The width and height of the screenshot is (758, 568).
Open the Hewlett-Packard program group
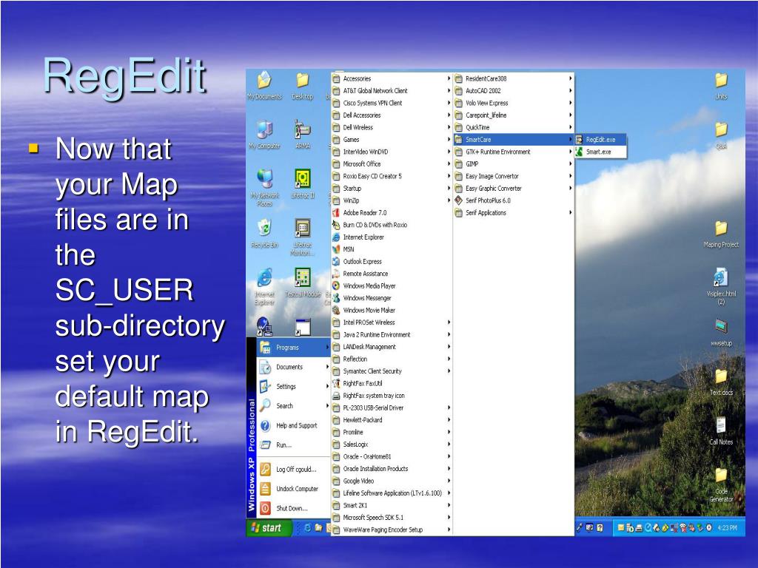tap(392, 420)
